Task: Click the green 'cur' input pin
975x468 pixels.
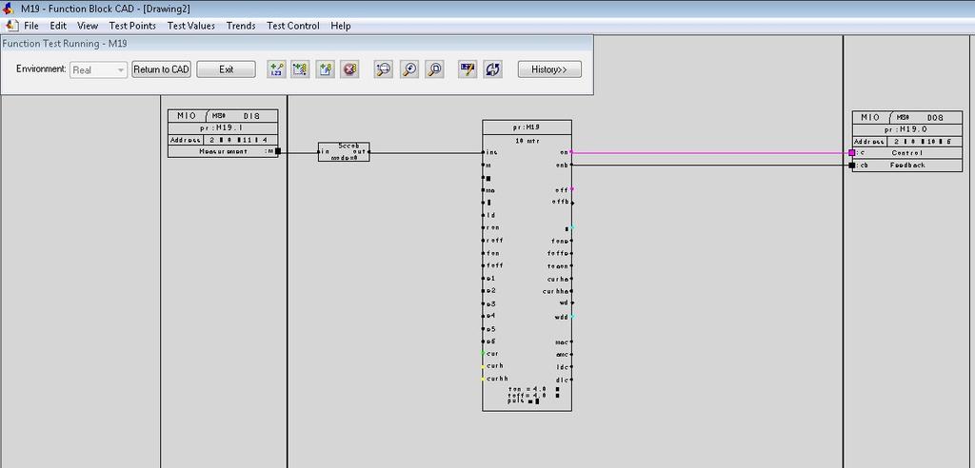Action: (x=483, y=354)
